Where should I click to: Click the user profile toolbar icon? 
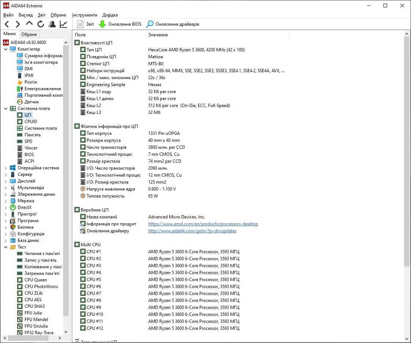click(x=52, y=24)
